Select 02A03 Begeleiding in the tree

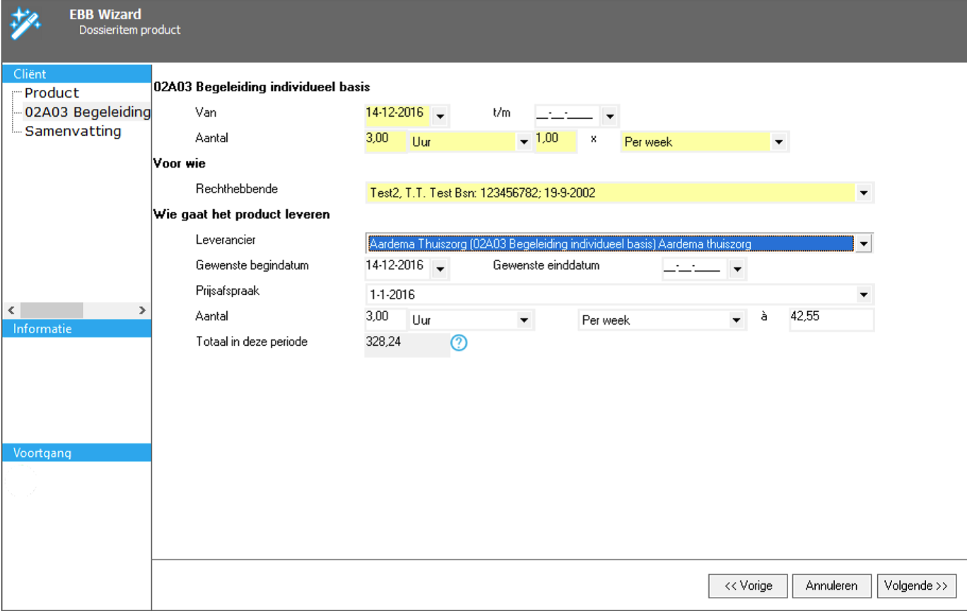coord(87,112)
